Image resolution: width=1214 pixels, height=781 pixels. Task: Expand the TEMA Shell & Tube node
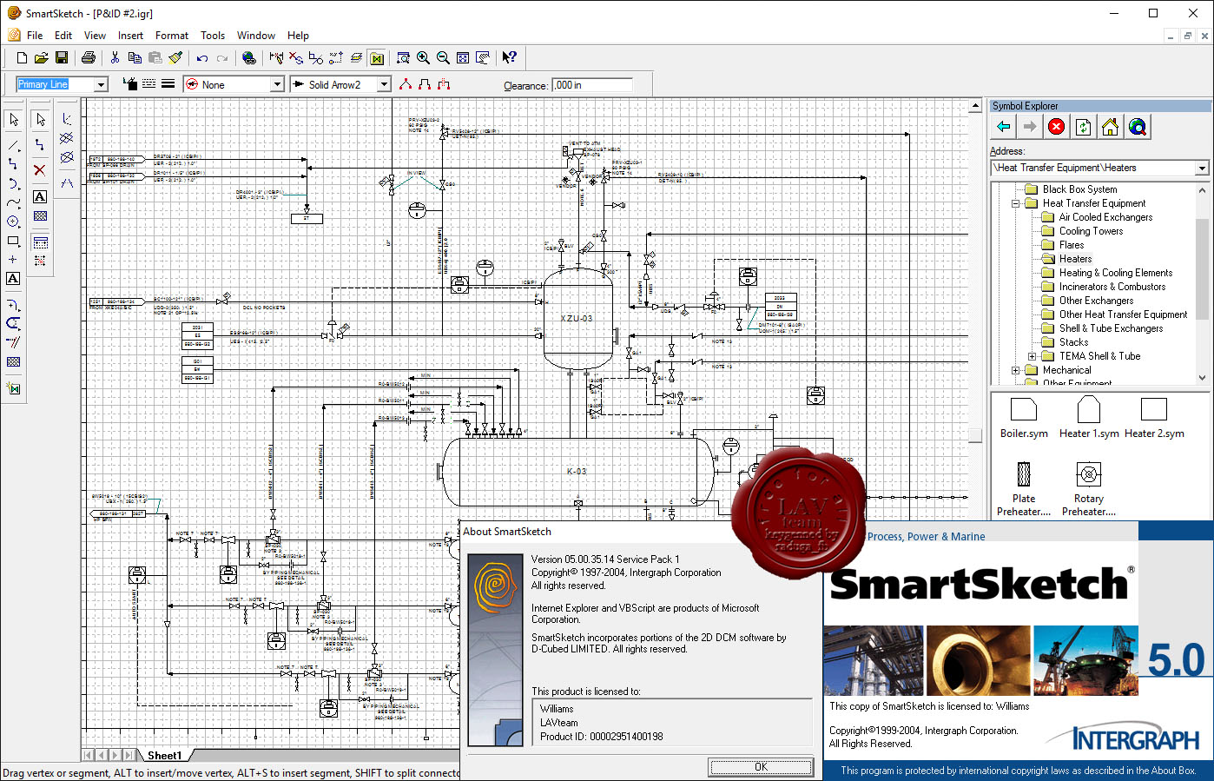pyautogui.click(x=1032, y=356)
